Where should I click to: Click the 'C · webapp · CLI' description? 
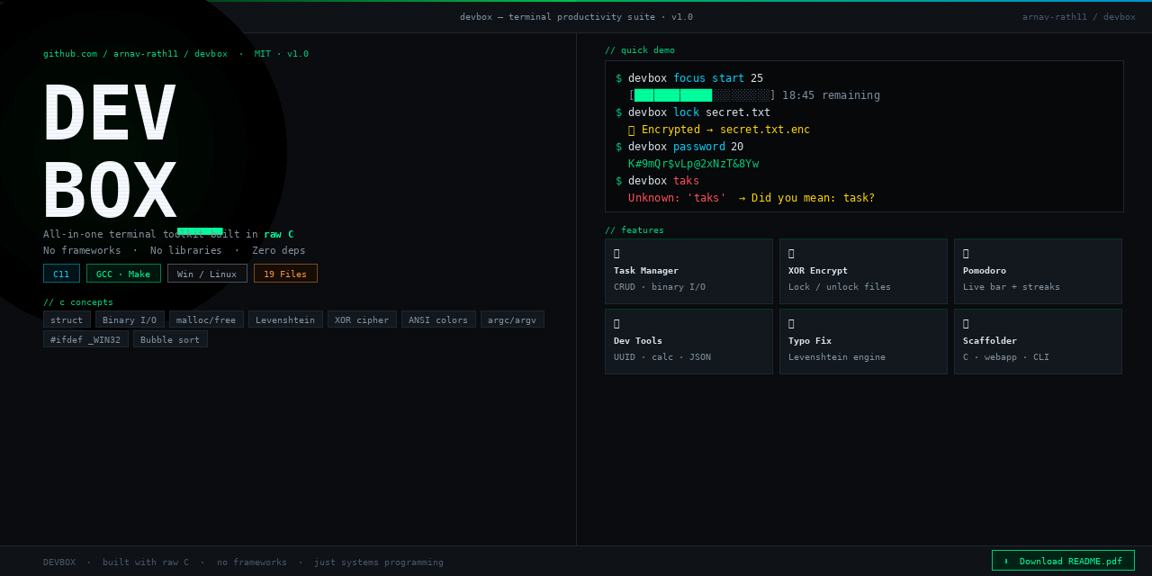tap(1006, 357)
